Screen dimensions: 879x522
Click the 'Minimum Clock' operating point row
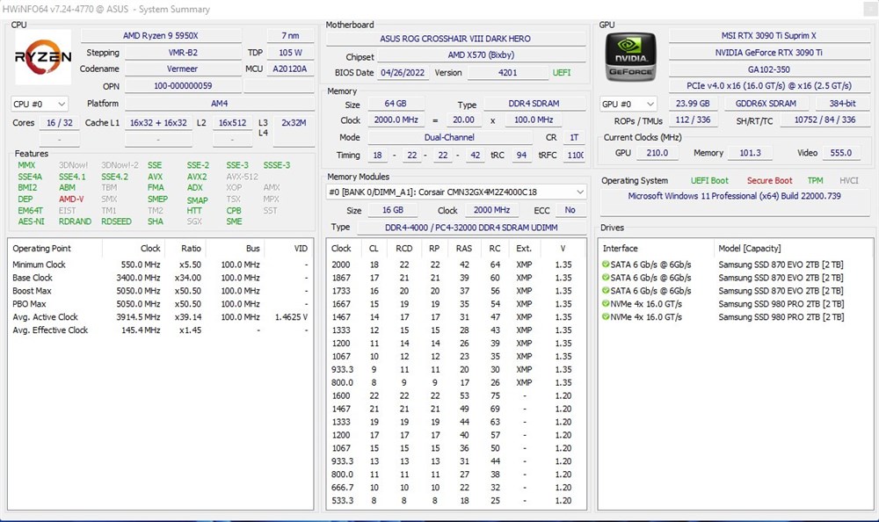pos(160,265)
